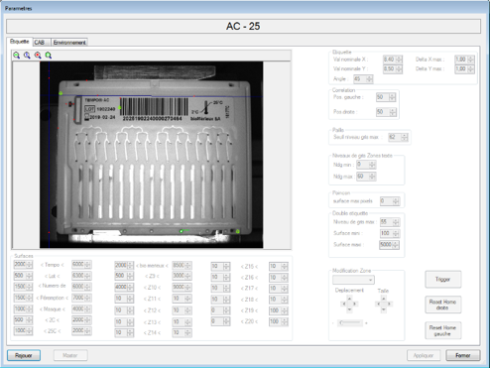Image resolution: width=490 pixels, height=368 pixels.
Task: Click the Rejouer button
Action: (x=24, y=355)
